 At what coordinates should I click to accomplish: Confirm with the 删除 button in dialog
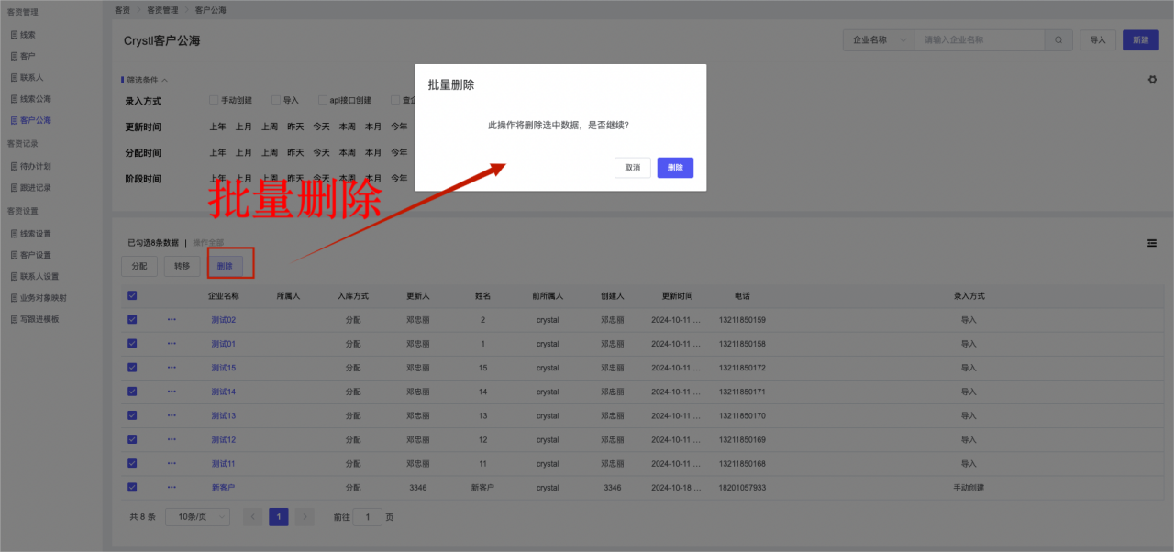pos(675,168)
